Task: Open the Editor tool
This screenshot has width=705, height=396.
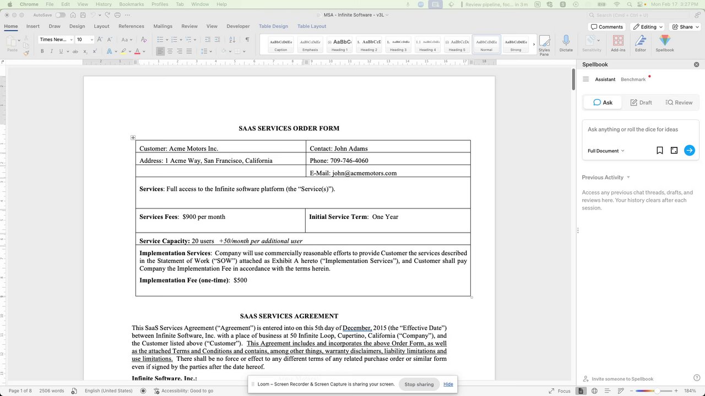Action: 641,43
